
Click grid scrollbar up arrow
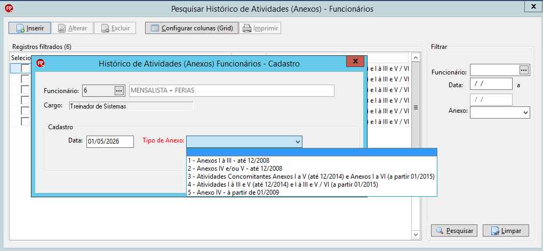(416, 57)
